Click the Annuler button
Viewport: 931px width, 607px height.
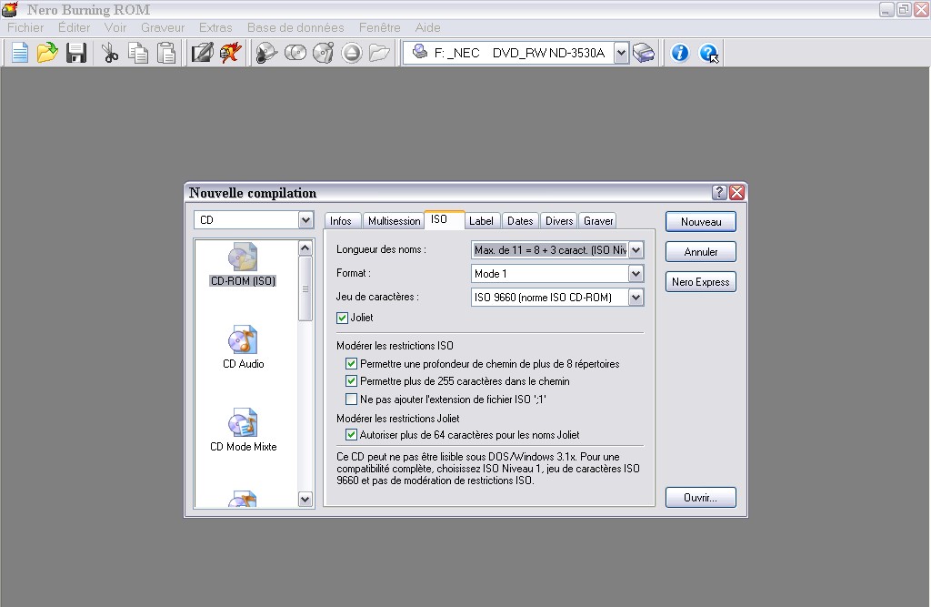click(701, 251)
